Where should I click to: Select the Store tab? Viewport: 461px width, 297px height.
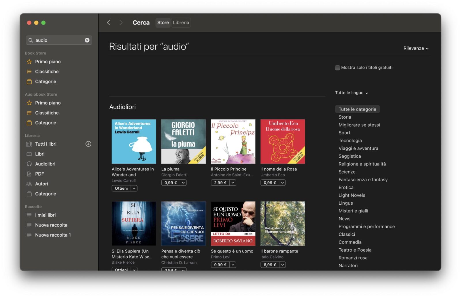163,22
